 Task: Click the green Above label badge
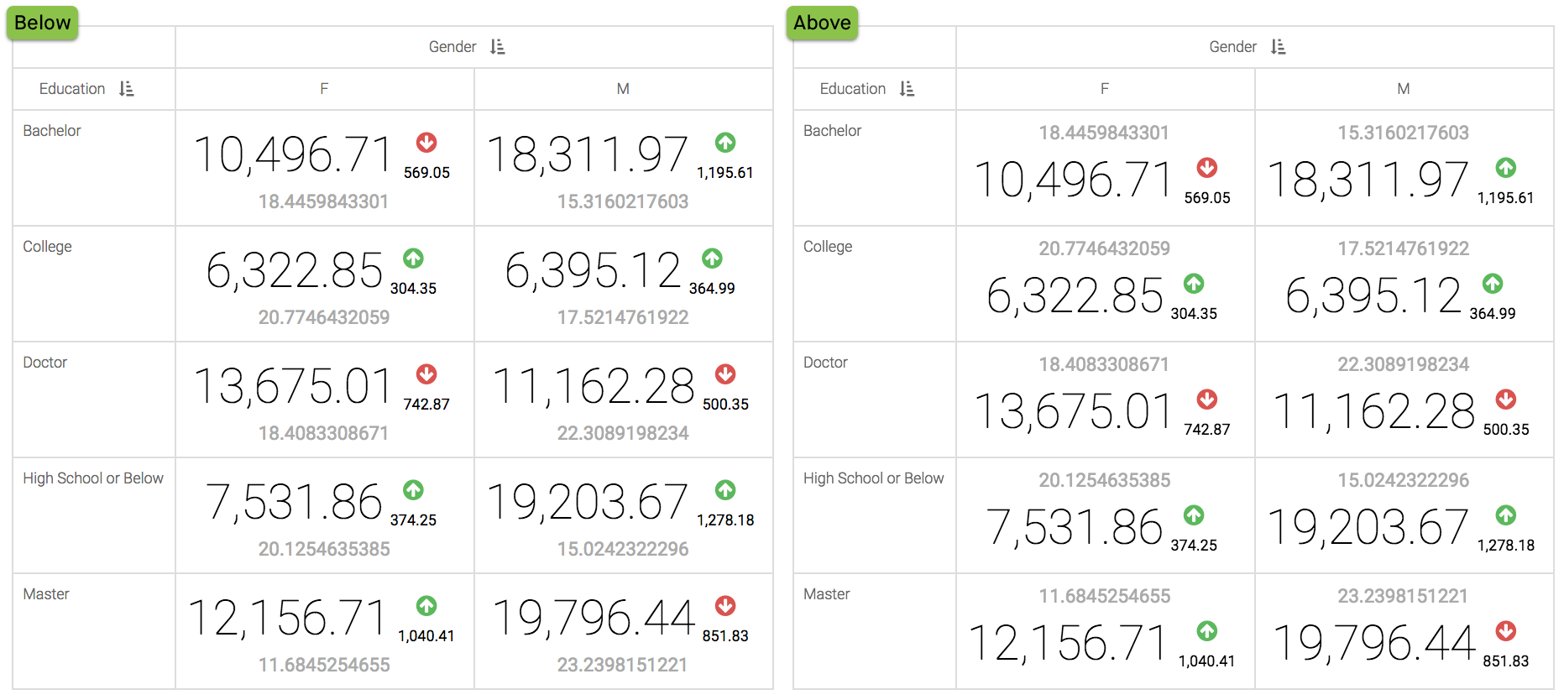tap(822, 23)
